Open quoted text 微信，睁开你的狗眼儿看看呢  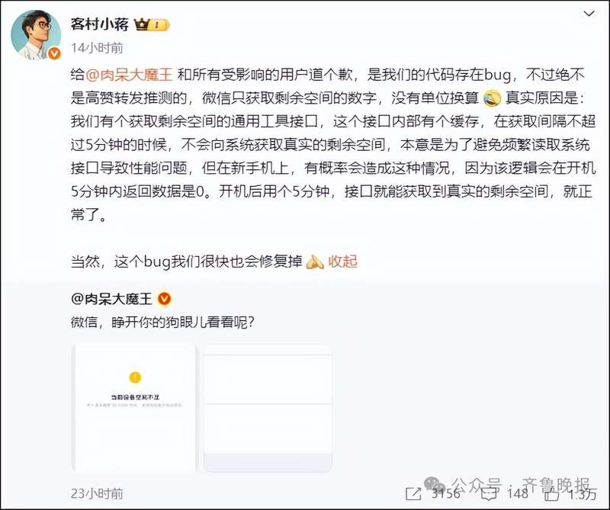(x=162, y=322)
